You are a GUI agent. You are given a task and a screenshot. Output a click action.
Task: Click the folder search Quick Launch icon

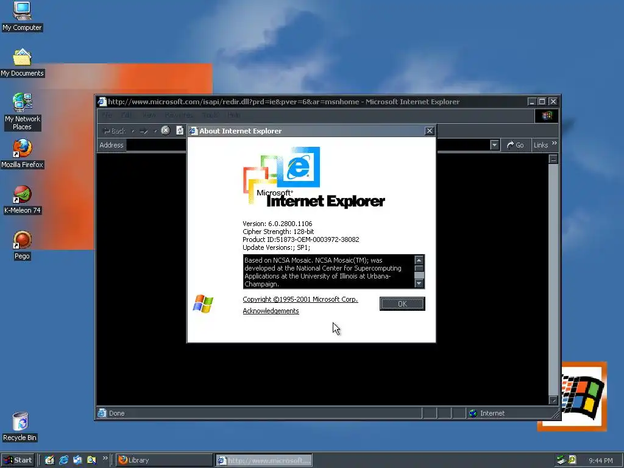(91, 460)
